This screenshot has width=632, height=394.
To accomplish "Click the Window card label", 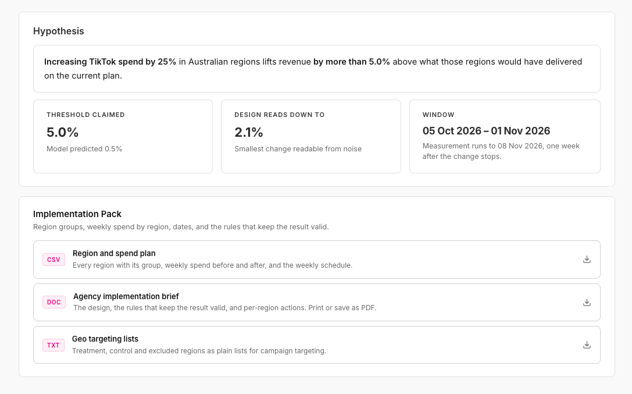I will pos(438,115).
